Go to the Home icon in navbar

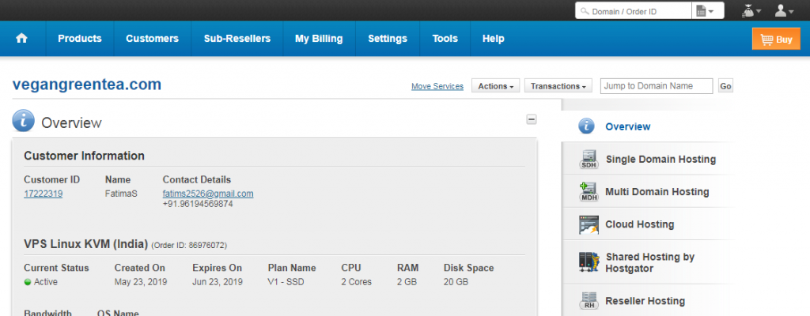[x=21, y=39]
